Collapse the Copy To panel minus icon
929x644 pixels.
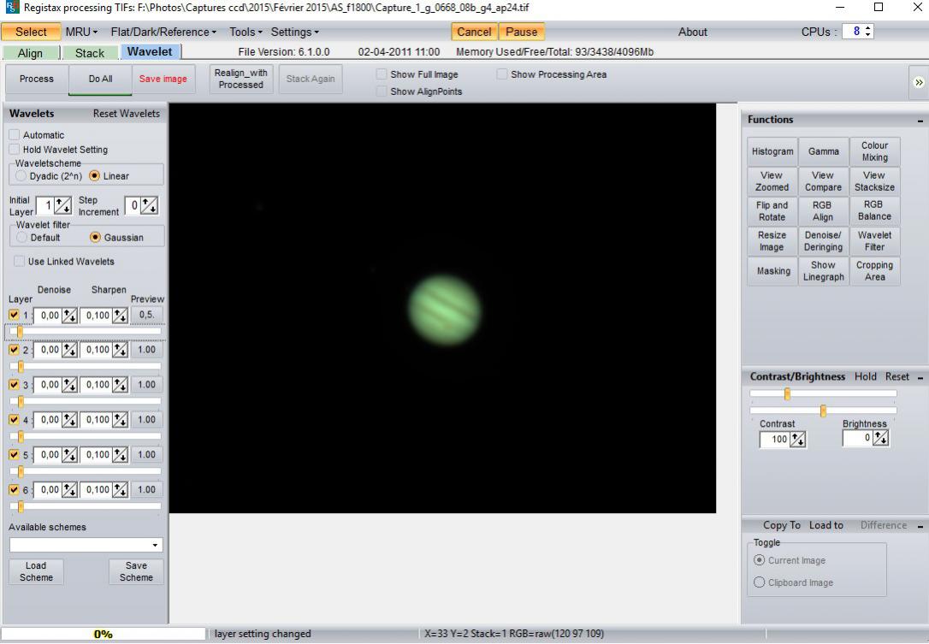coord(920,526)
